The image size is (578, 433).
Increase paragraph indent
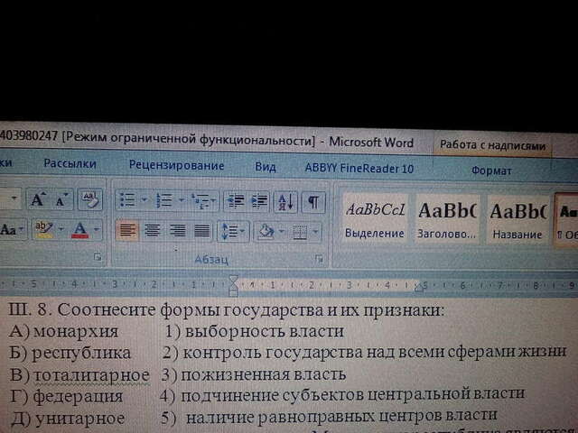(x=259, y=201)
